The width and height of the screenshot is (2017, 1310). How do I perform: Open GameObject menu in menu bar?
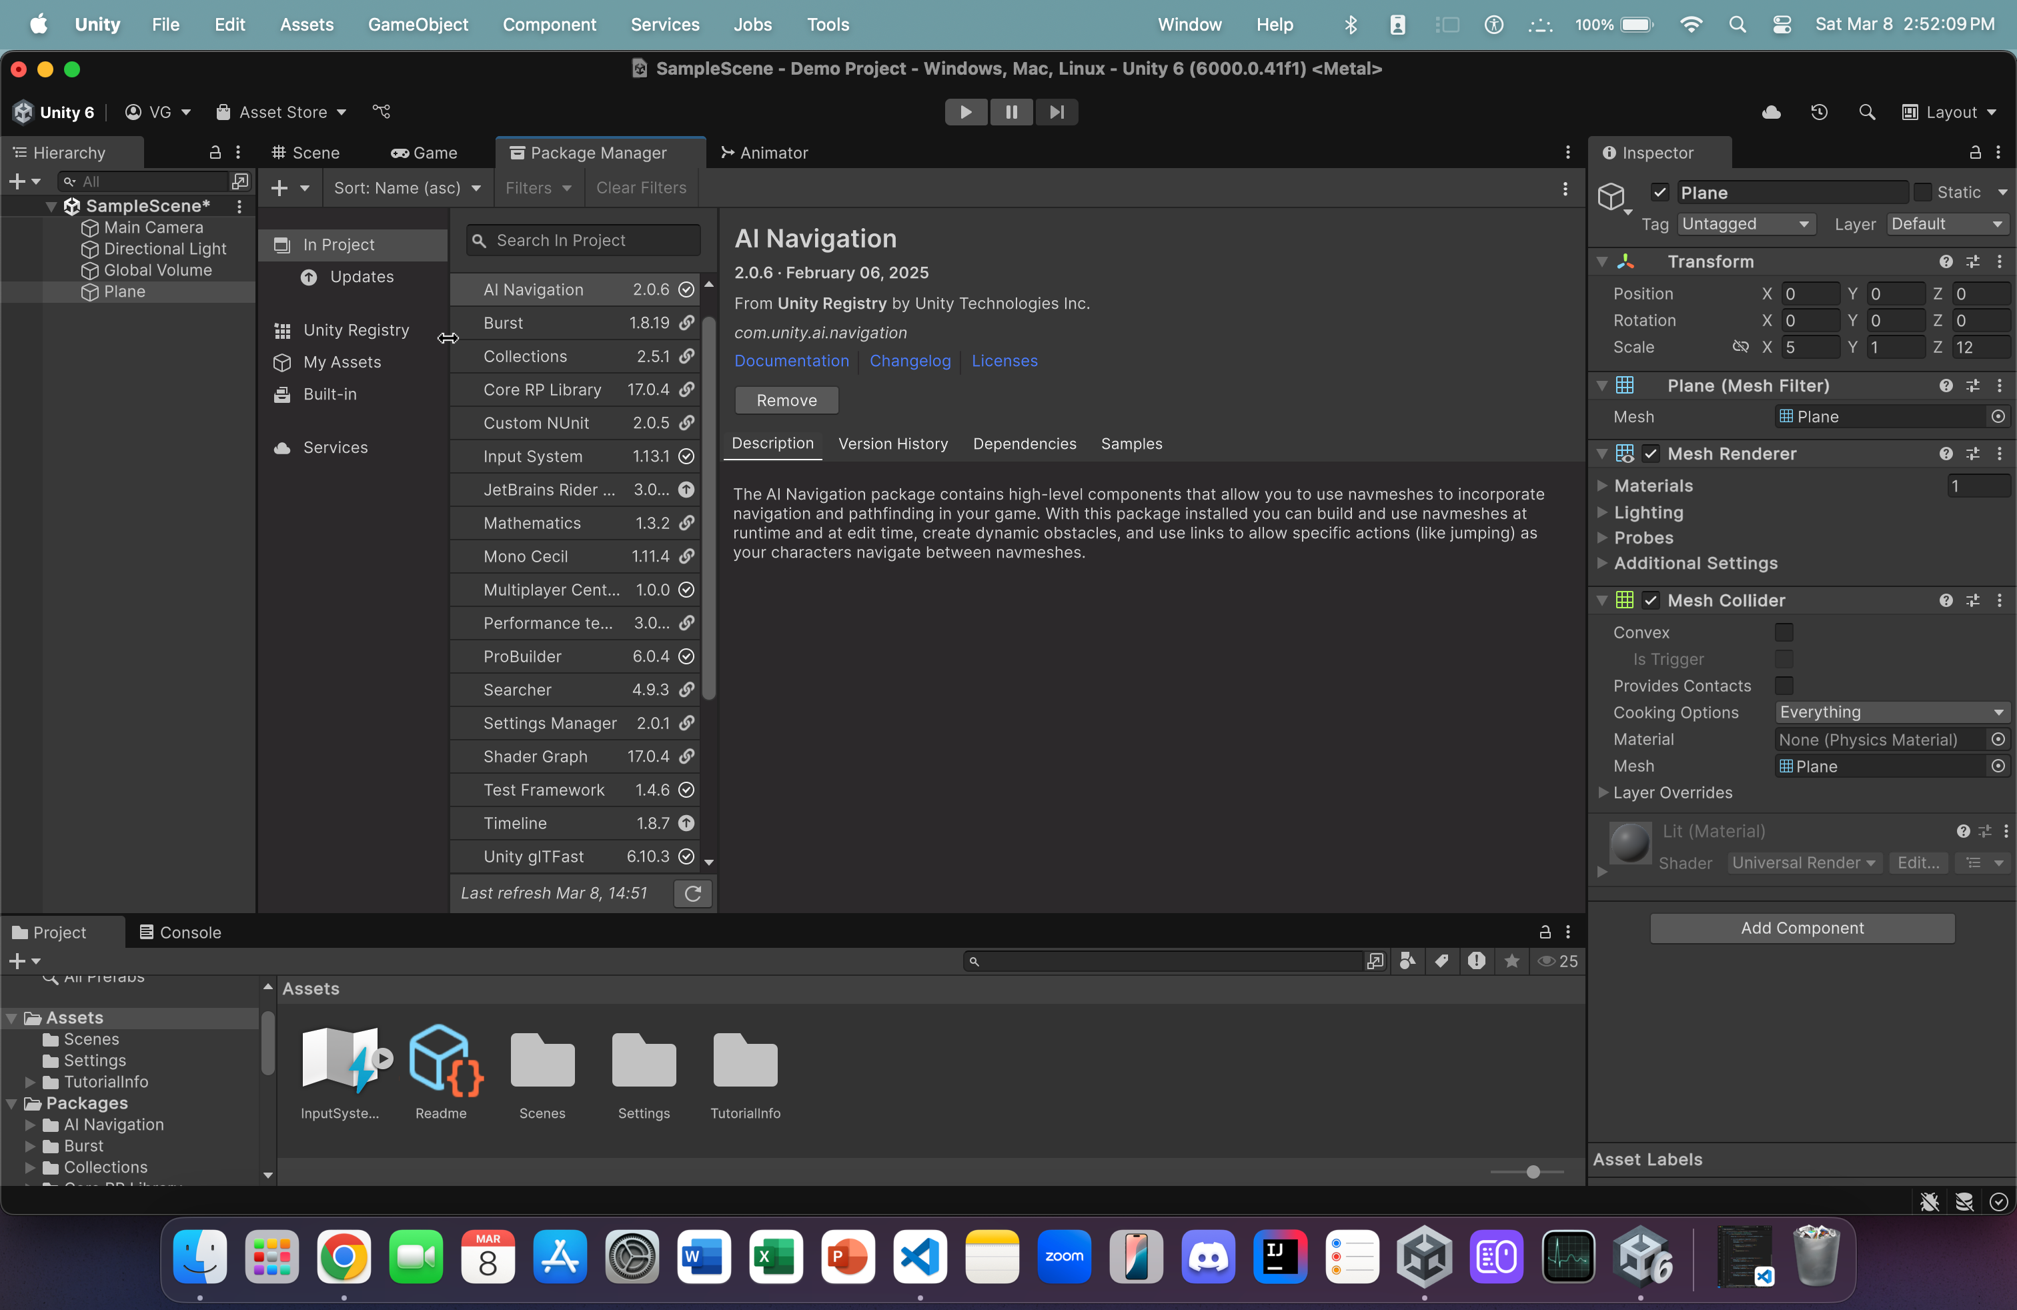pos(418,25)
